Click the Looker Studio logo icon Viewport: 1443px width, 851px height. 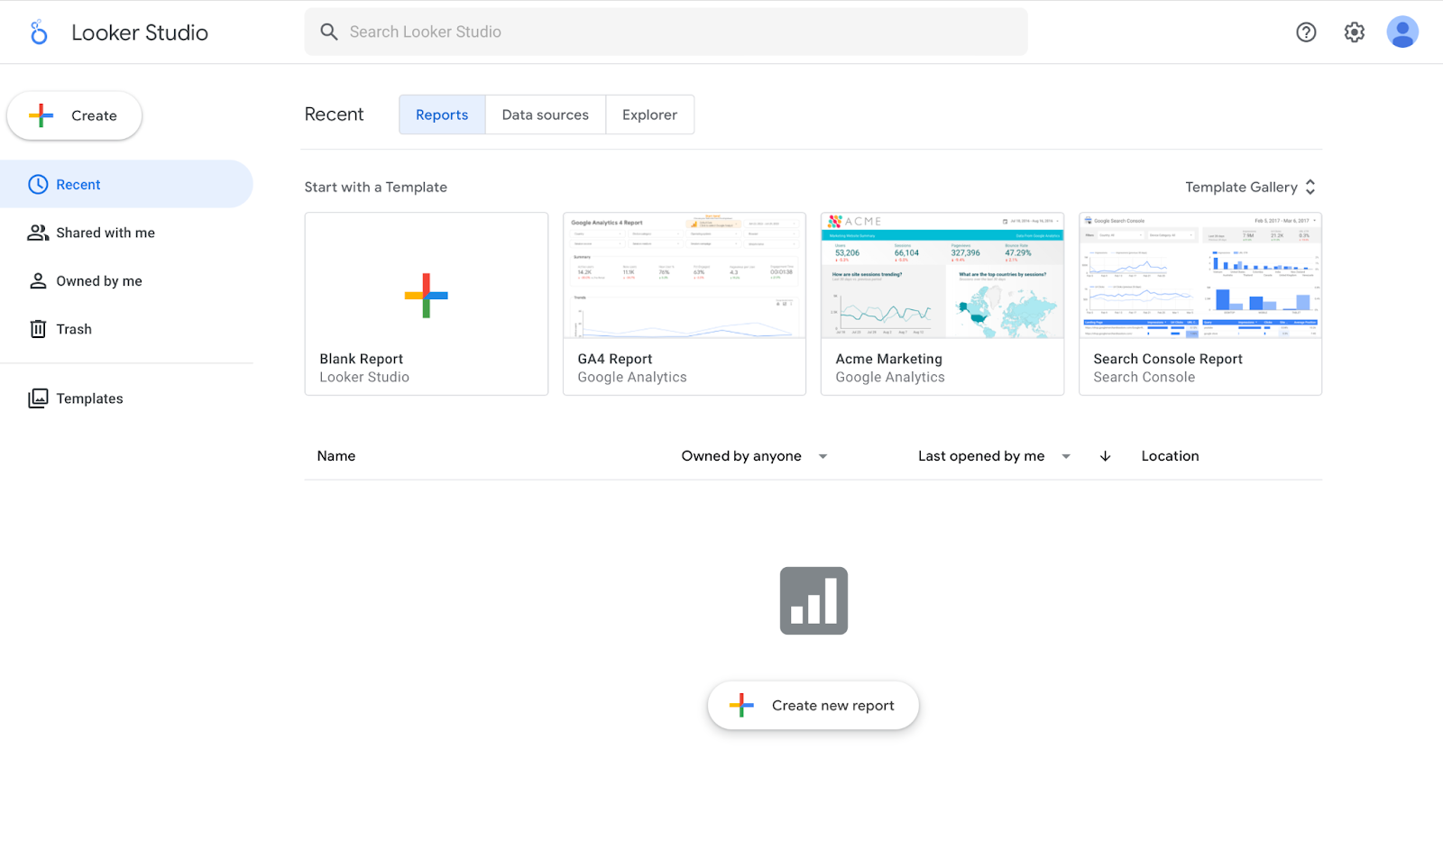pyautogui.click(x=39, y=32)
